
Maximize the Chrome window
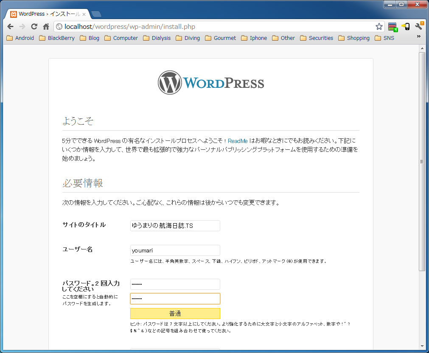pos(401,4)
